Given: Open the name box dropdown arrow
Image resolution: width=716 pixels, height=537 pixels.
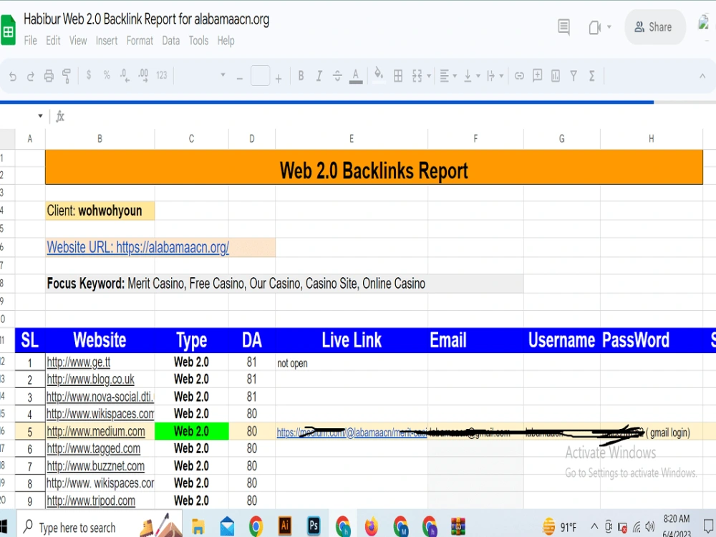Looking at the screenshot, I should tap(40, 116).
